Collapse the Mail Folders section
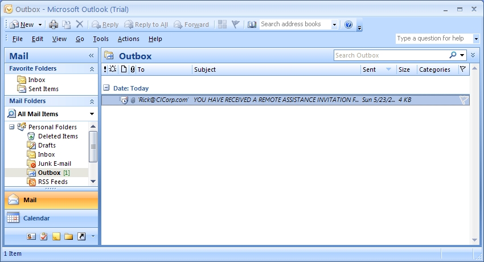This screenshot has height=262, width=484. (x=92, y=101)
